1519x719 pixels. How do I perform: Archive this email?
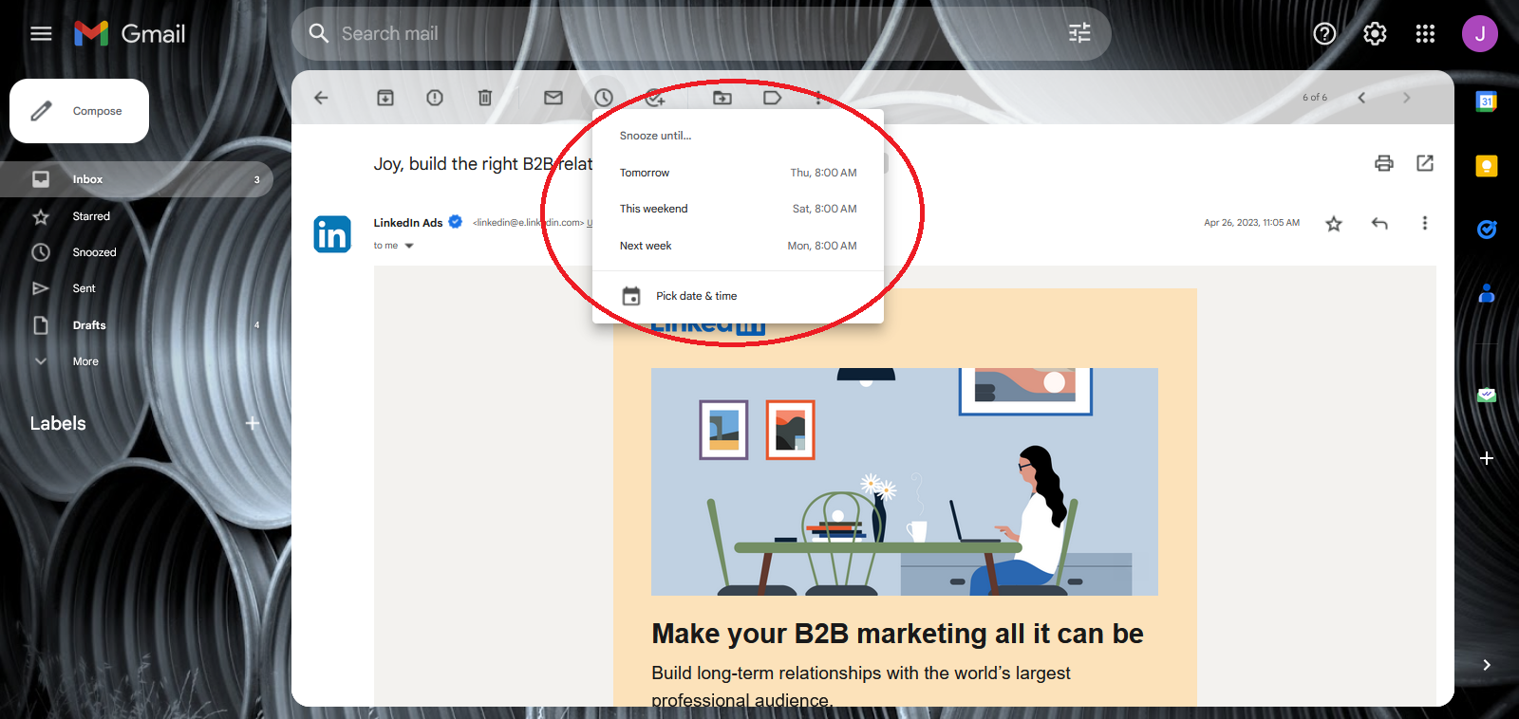point(385,98)
